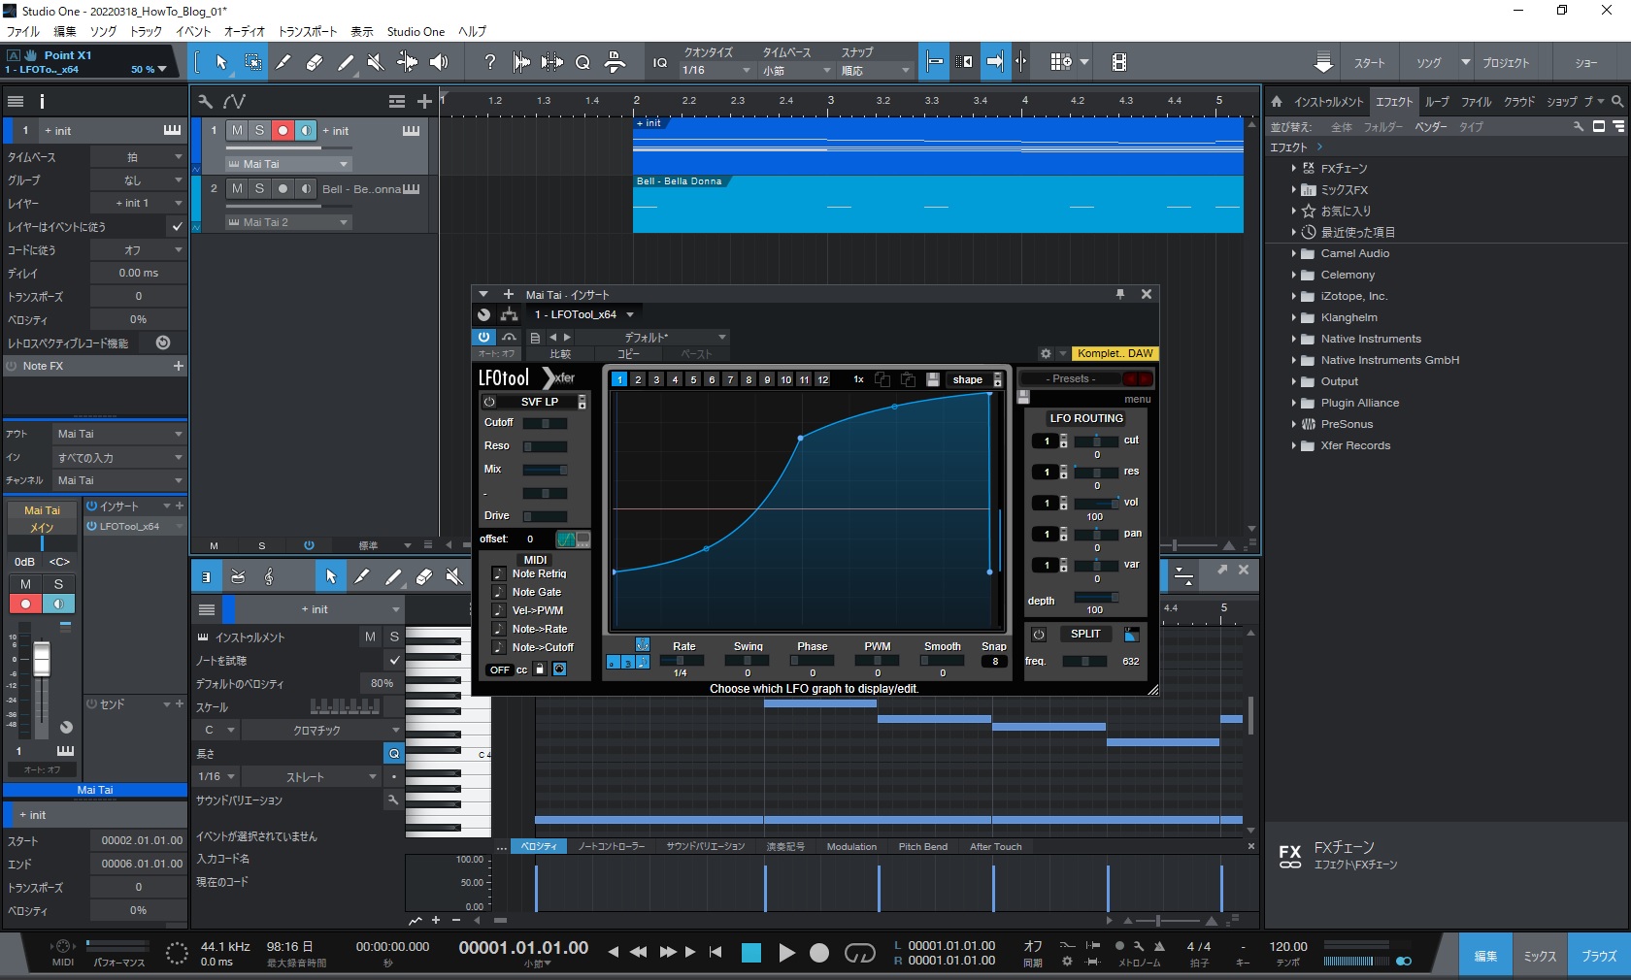Click the Bell - Bella Donna clip
Viewport: 1631px width, 980px height.
point(938,204)
